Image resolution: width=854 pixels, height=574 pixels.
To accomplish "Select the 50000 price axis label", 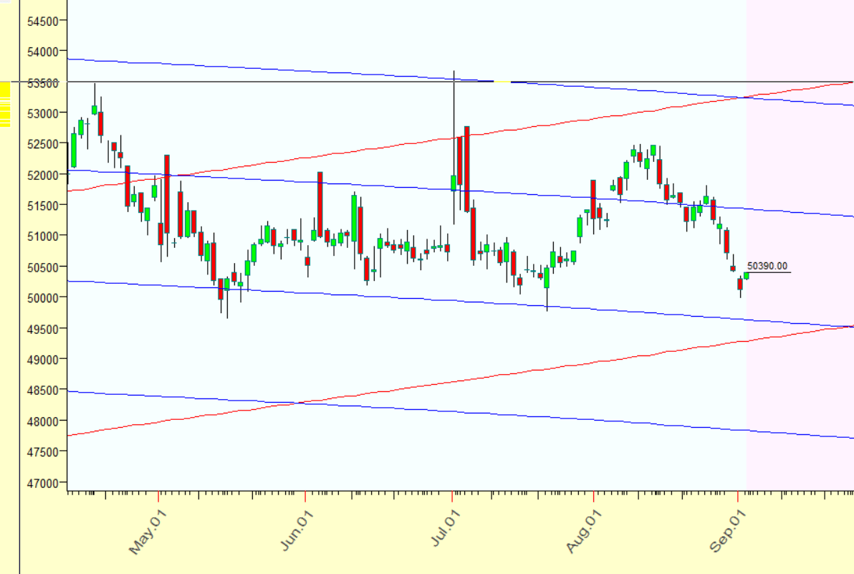I will pos(44,297).
